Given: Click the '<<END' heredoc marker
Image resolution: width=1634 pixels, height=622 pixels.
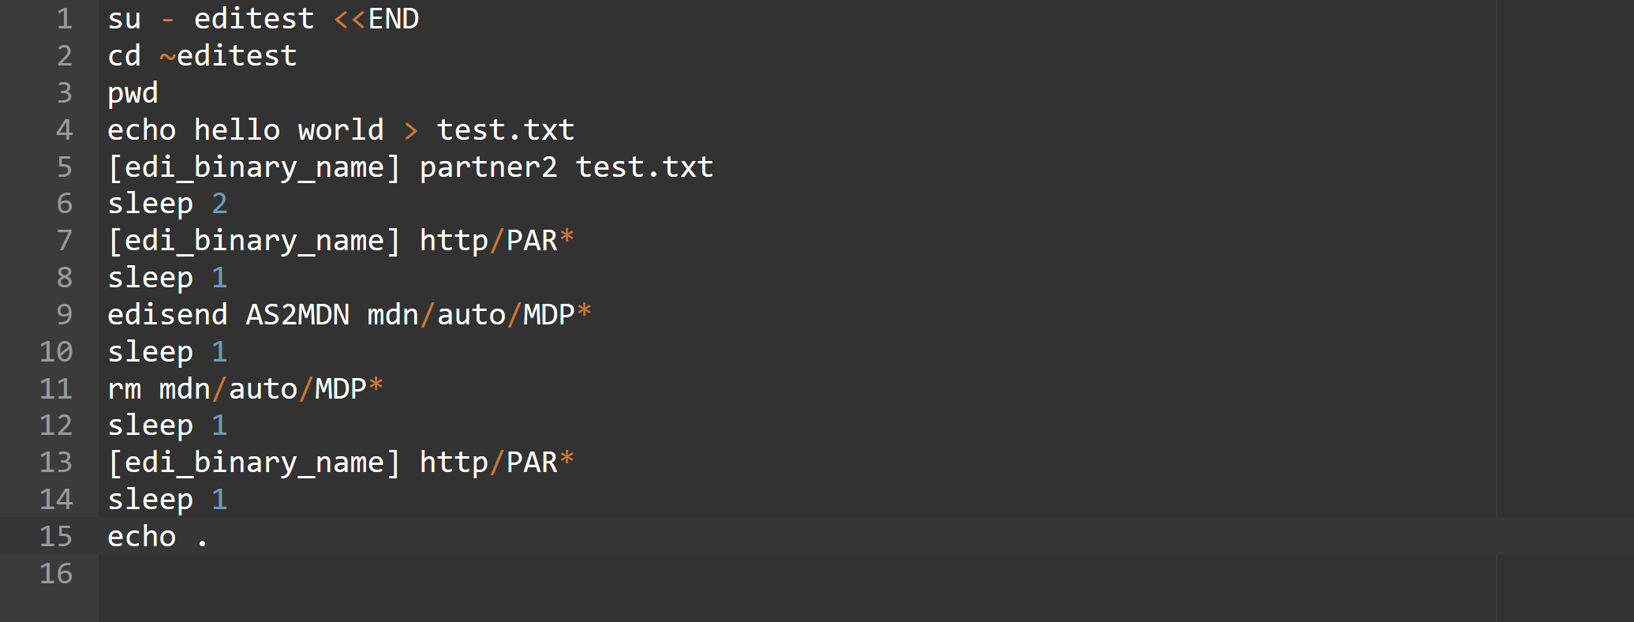Looking at the screenshot, I should [376, 19].
